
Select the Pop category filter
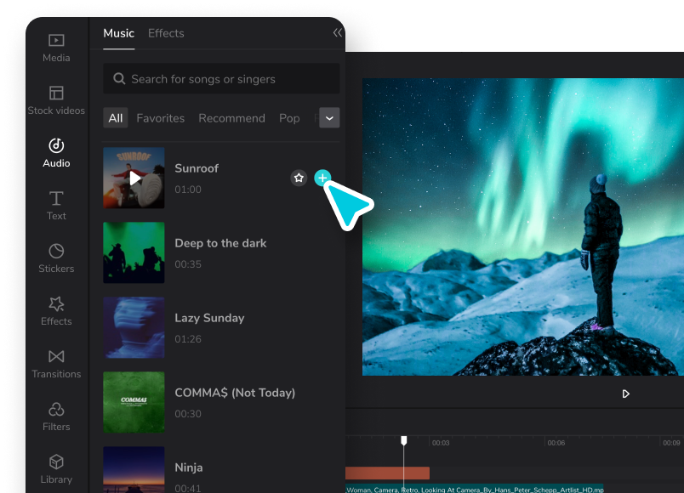(x=289, y=118)
